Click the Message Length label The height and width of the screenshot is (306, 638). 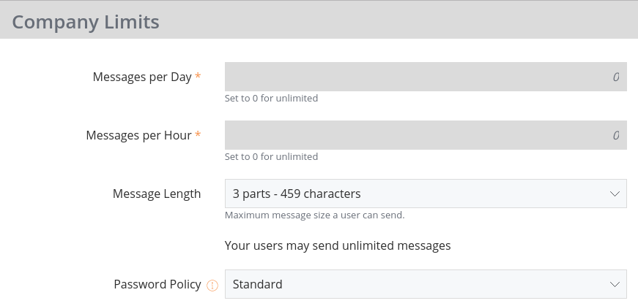[x=157, y=194]
